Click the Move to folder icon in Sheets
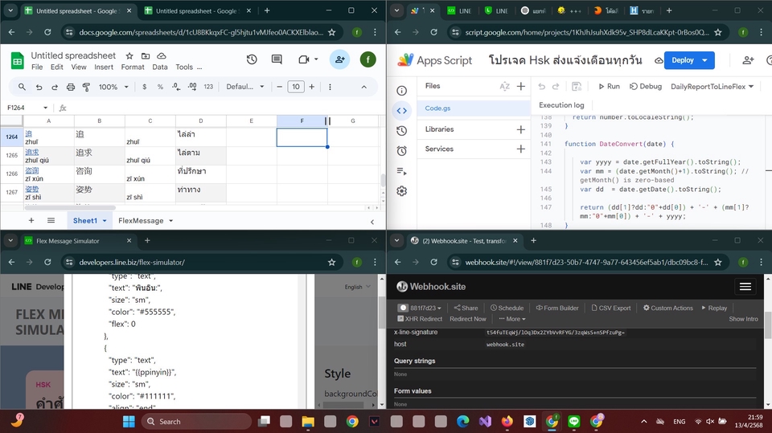The height and width of the screenshot is (433, 772). point(146,55)
